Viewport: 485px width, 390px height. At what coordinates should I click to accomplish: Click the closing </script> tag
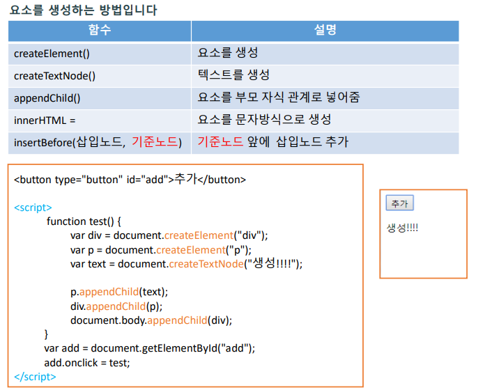click(35, 377)
